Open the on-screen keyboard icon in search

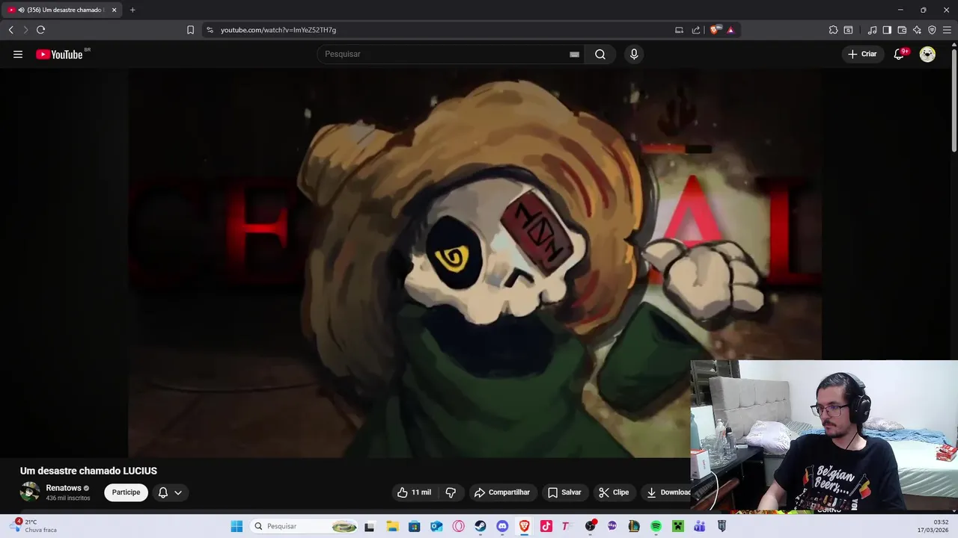[574, 54]
